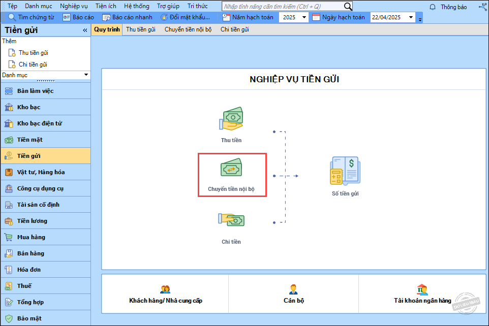Viewport: 489px width, 326px height.
Task: Select the Tiền gửi sidebar module
Action: point(46,156)
